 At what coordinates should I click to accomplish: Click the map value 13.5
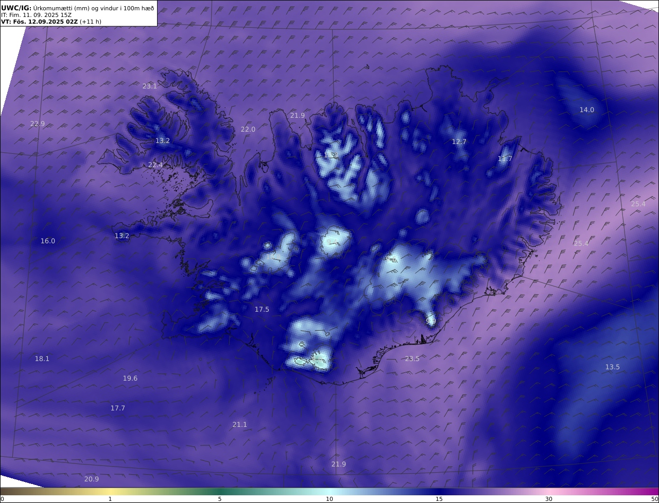point(613,367)
